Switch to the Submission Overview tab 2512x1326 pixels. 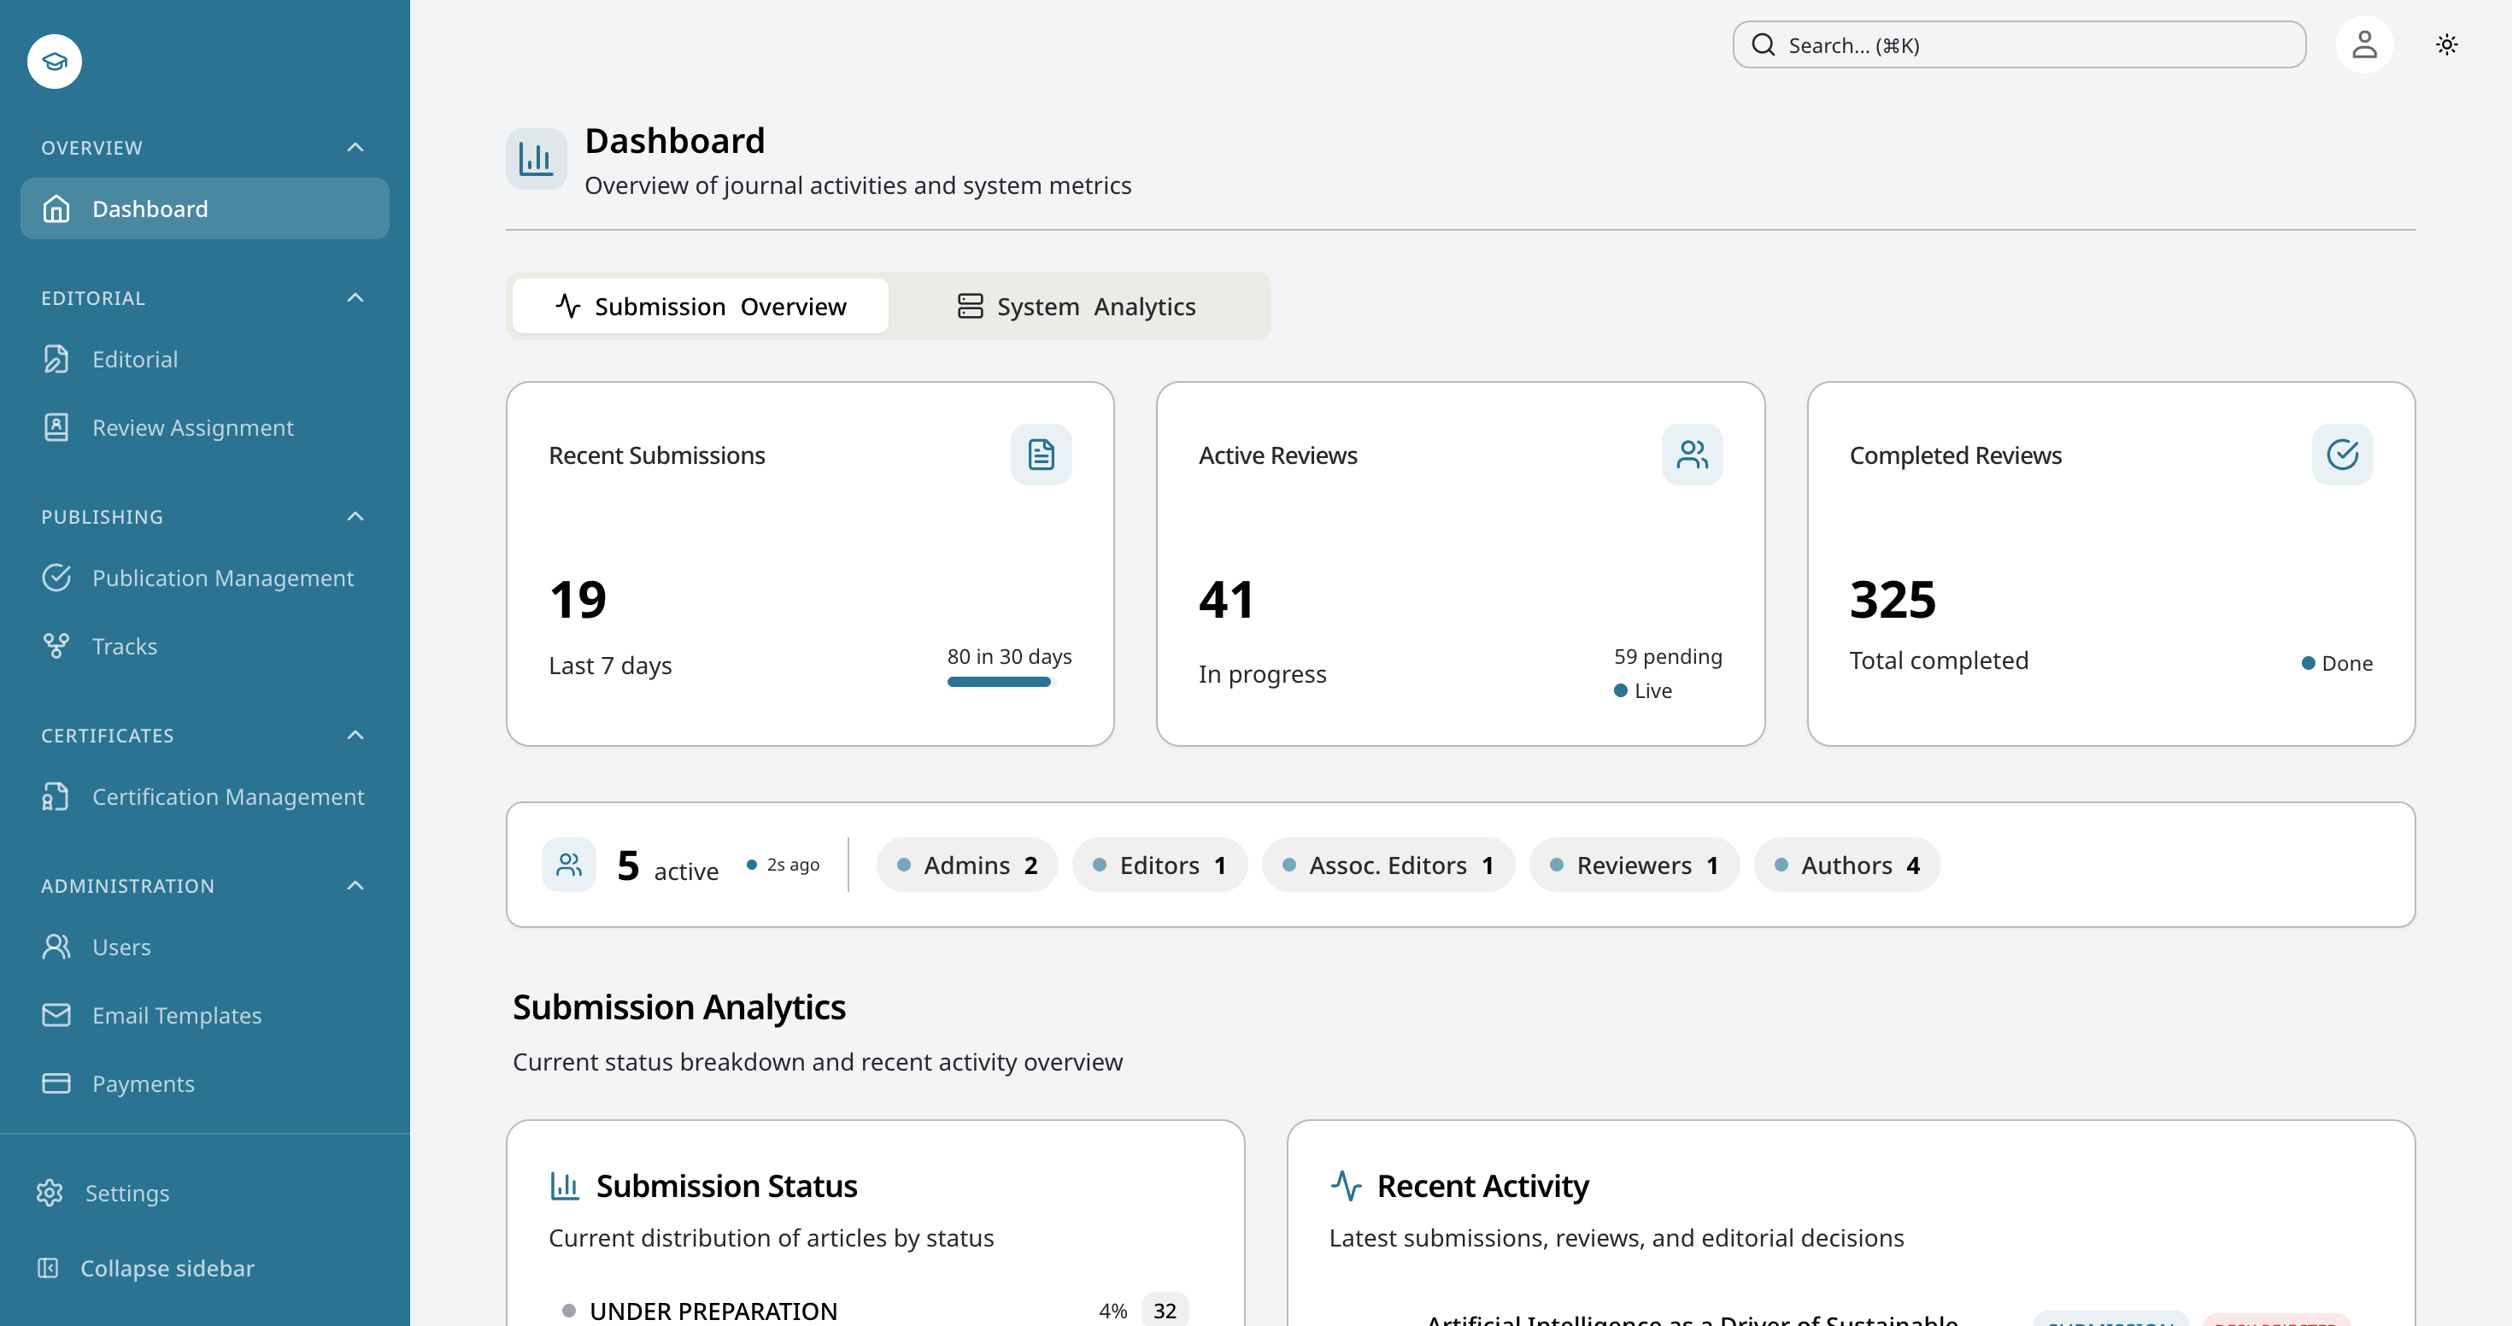[700, 306]
